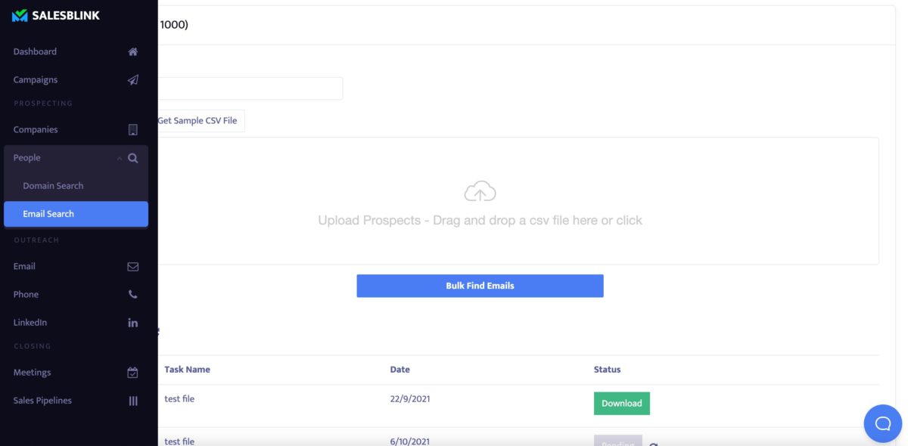Open the chat support bubble

[x=882, y=423]
